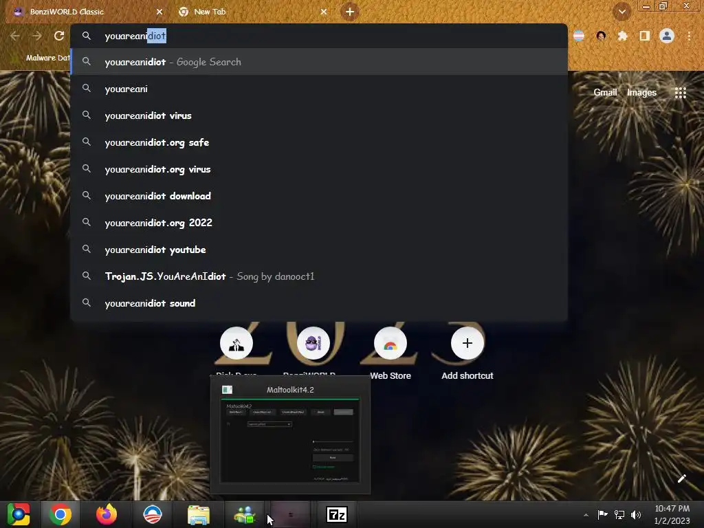This screenshot has width=704, height=528.
Task: Close the New Tab tab
Action: pyautogui.click(x=324, y=12)
